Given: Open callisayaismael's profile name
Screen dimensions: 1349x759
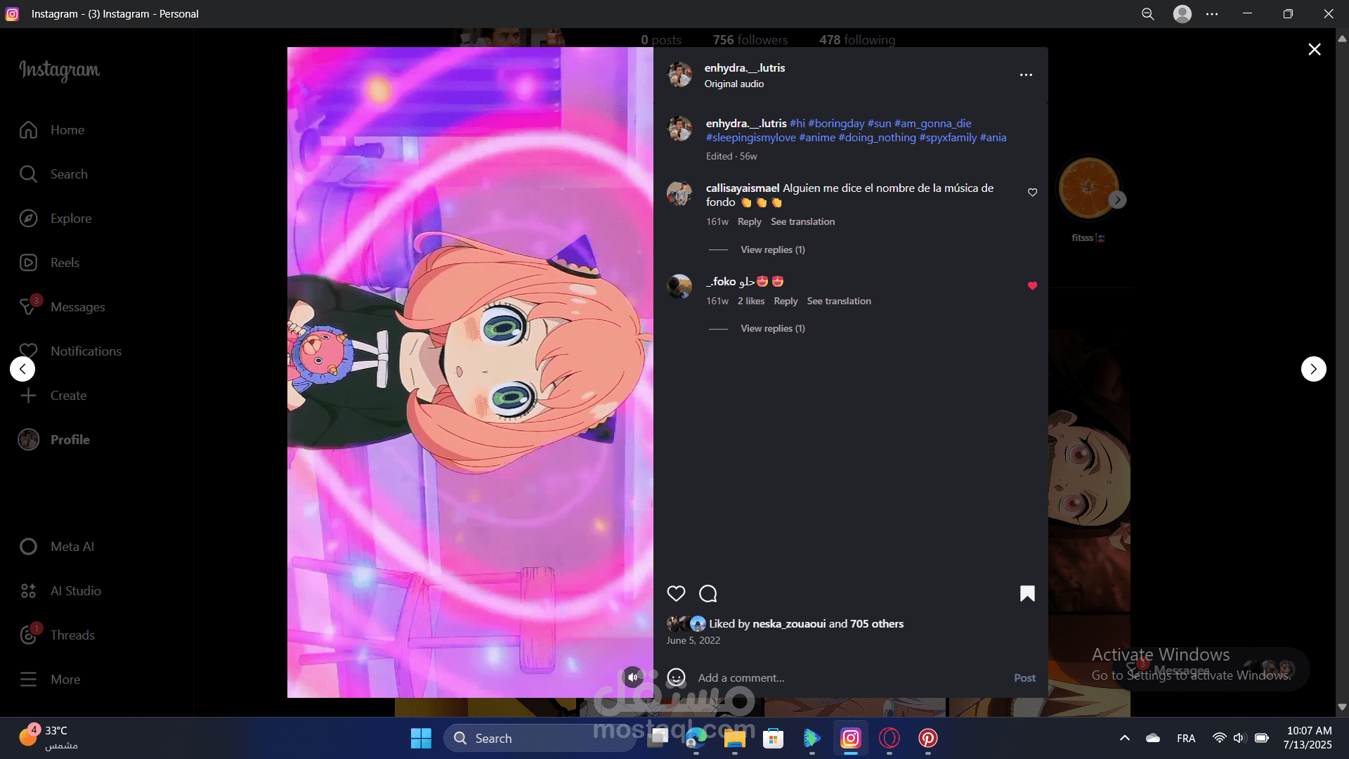Looking at the screenshot, I should (742, 188).
